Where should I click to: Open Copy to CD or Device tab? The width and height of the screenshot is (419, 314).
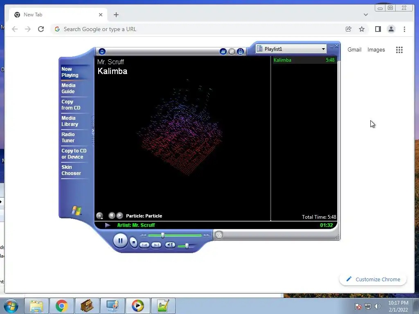74,154
